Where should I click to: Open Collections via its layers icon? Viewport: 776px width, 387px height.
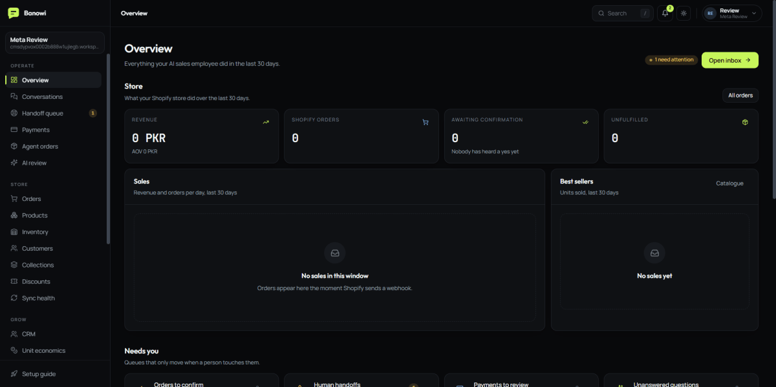tap(14, 265)
